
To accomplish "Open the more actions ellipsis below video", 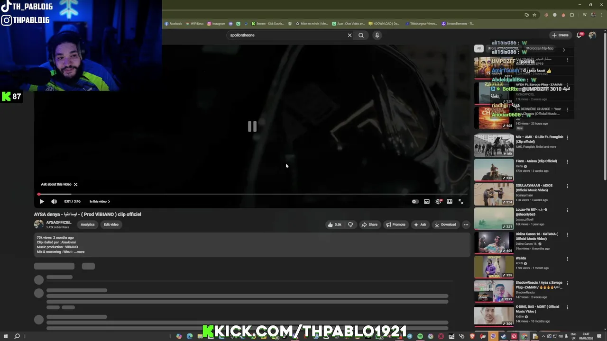I will coord(466,224).
